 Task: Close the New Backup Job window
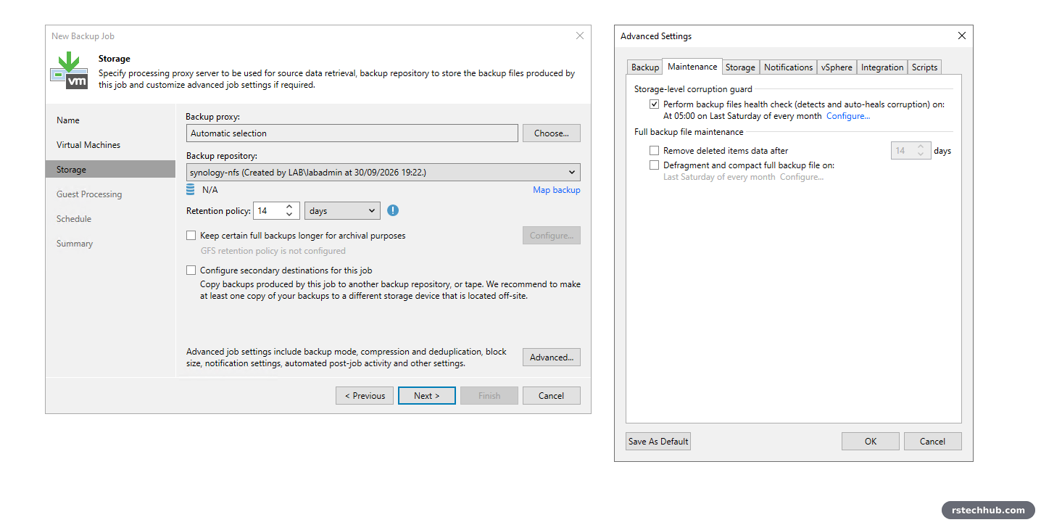point(579,36)
